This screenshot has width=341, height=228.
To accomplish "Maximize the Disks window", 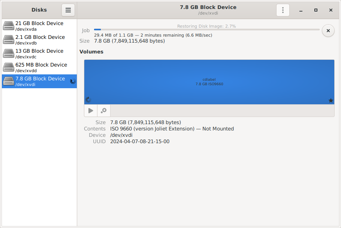I will pyautogui.click(x=316, y=10).
